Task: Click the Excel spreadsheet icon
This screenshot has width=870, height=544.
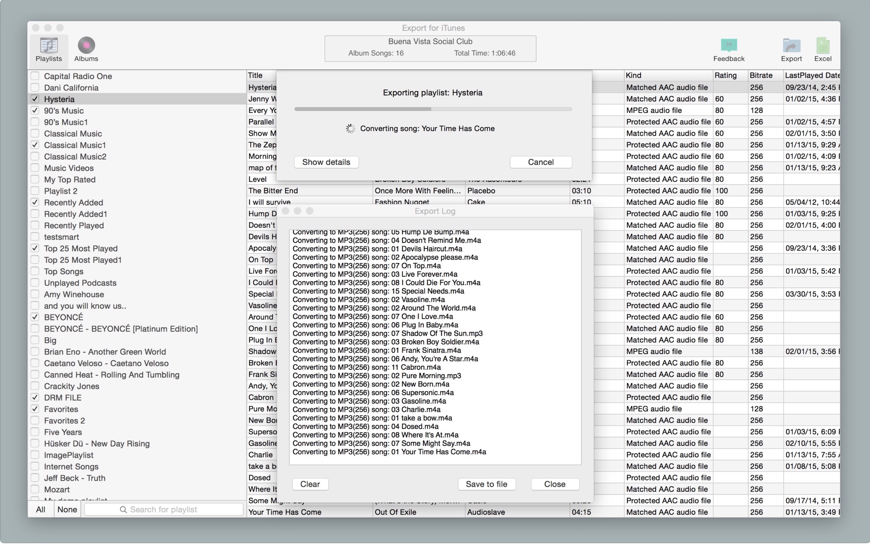Action: point(822,45)
